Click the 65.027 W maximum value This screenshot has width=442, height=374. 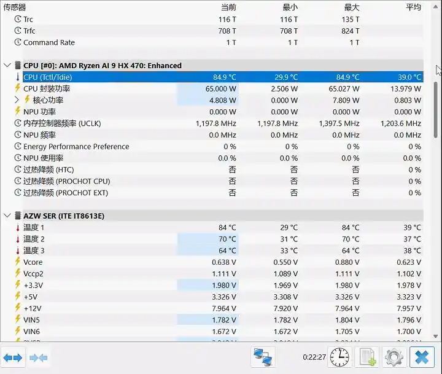pyautogui.click(x=344, y=88)
